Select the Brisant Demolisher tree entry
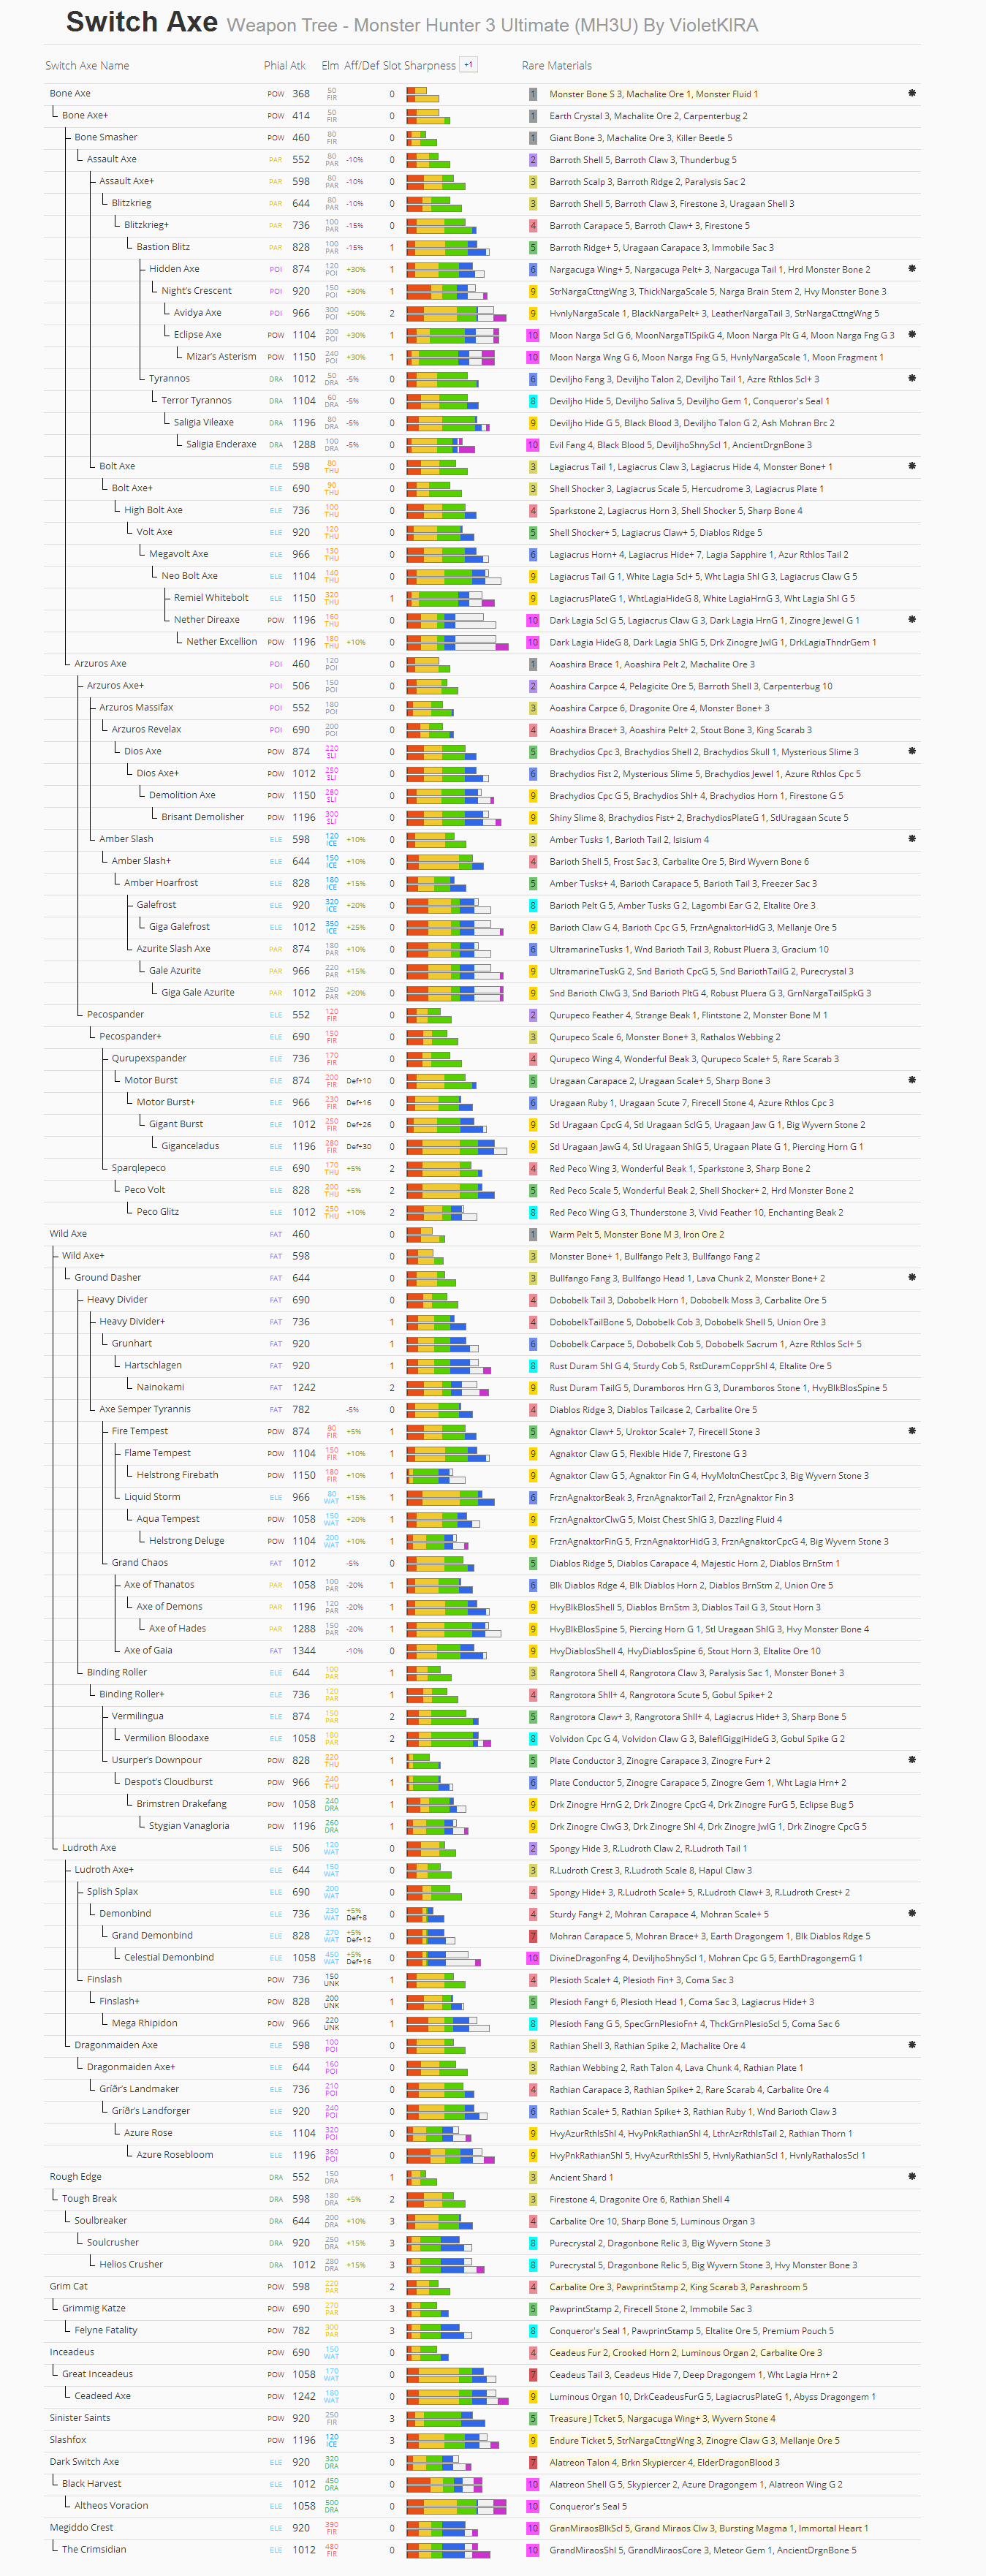Image resolution: width=986 pixels, height=2576 pixels. [202, 817]
